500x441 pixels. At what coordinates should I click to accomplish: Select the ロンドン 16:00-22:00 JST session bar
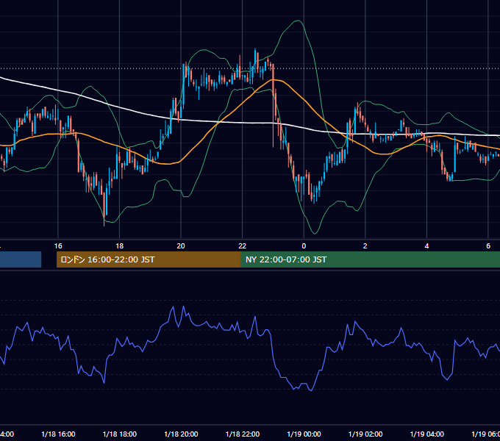coord(149,259)
